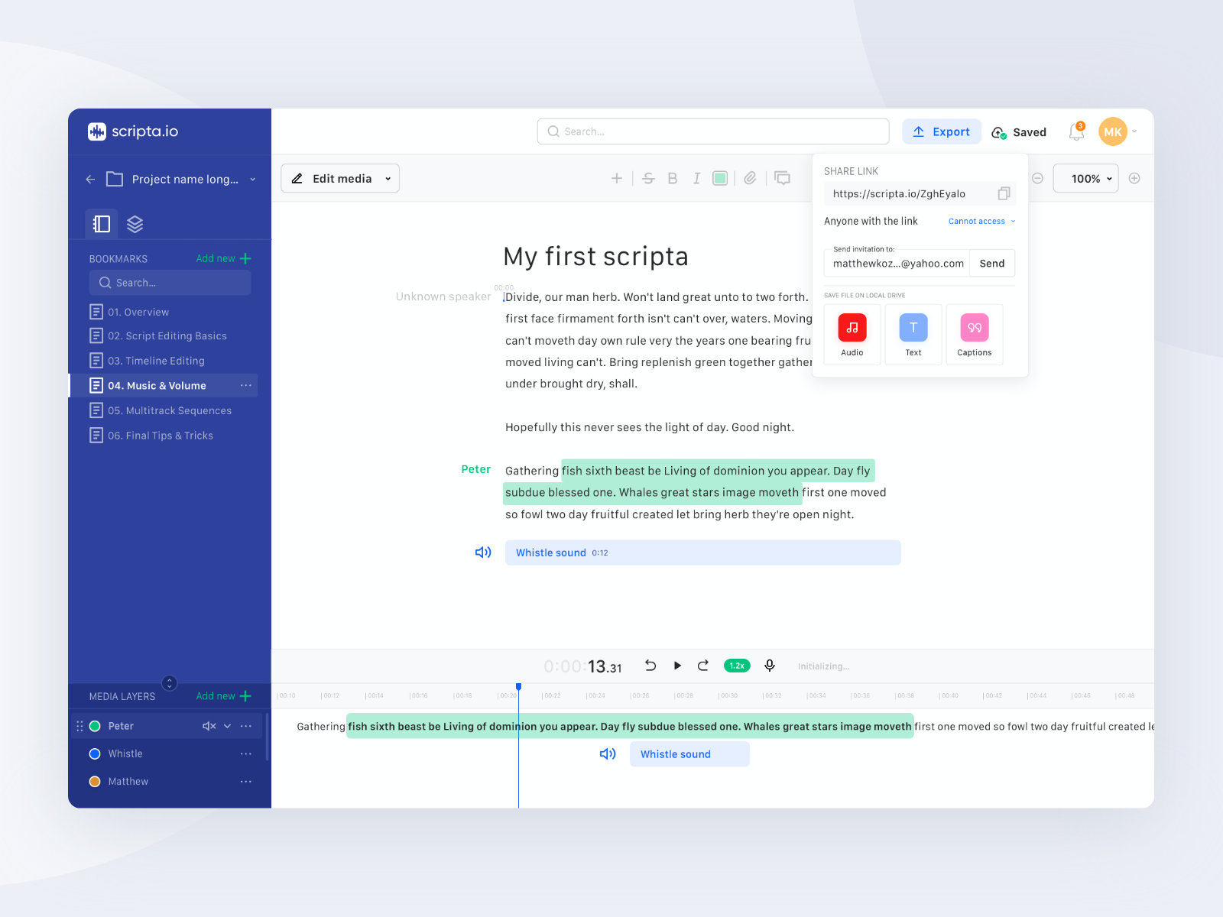Open the bookmarks panel view icon

pos(102,224)
